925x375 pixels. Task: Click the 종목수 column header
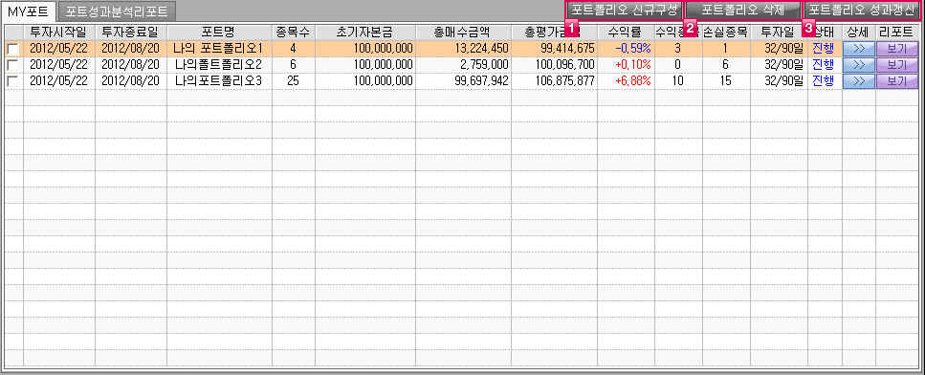pyautogui.click(x=294, y=32)
